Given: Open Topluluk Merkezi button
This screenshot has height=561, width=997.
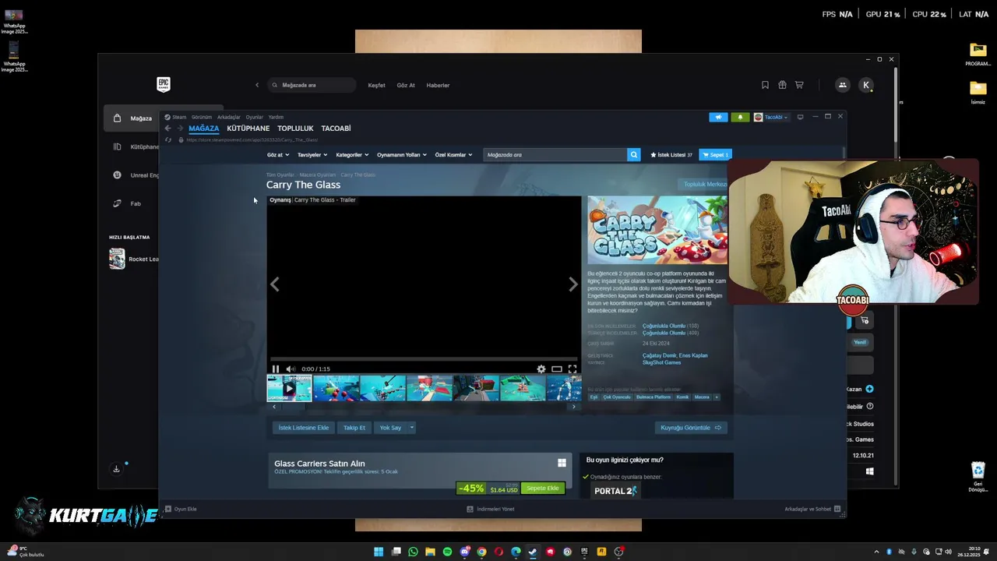Looking at the screenshot, I should (704, 185).
